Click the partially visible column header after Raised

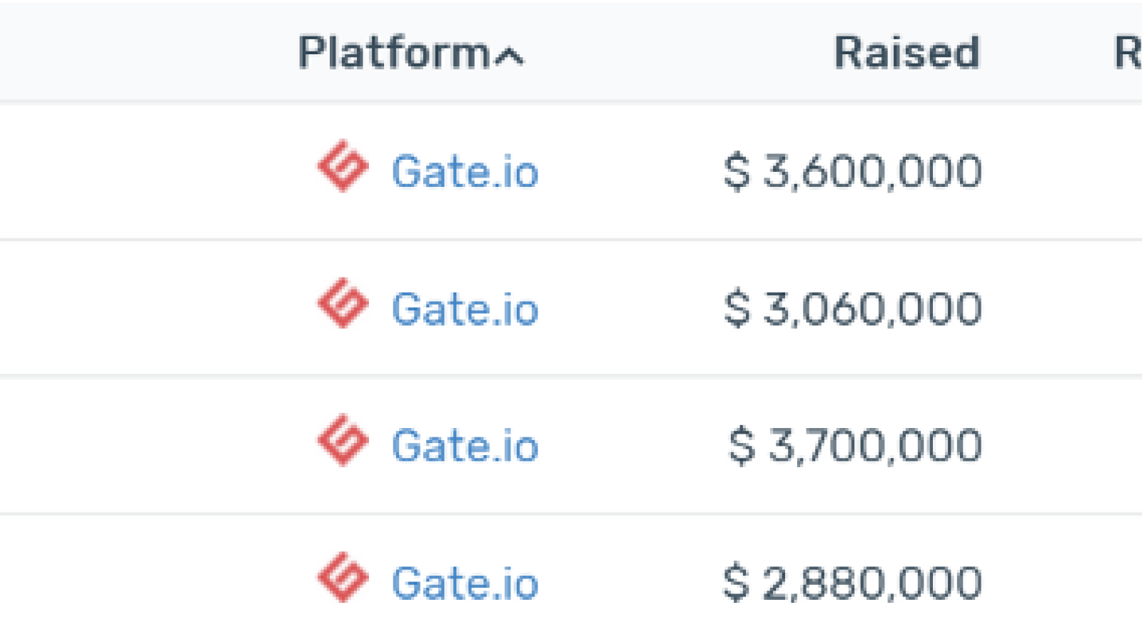[x=1128, y=53]
